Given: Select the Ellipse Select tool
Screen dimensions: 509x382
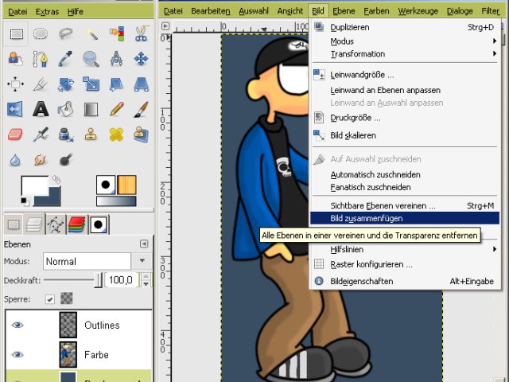Looking at the screenshot, I should pos(41,33).
